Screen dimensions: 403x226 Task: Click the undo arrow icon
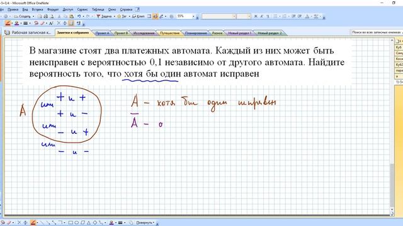(79, 16)
